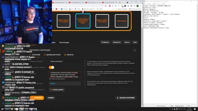Screen dimensions: 198x111
Task: Click the taskbar clock and date
Action: pos(189,109)
